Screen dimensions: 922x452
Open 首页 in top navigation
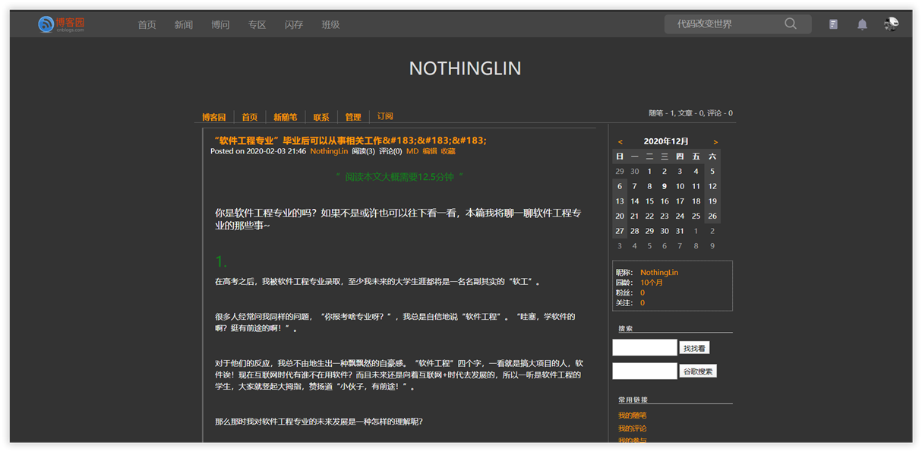(147, 24)
